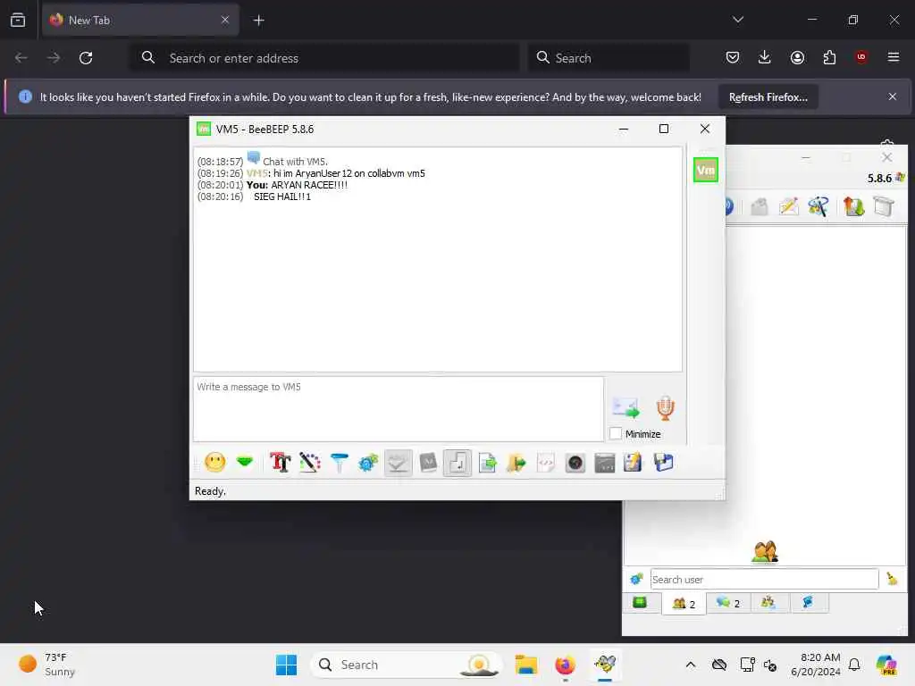Screen dimensions: 915x686
Task: Click the users group icon in main window list
Action: (x=765, y=552)
